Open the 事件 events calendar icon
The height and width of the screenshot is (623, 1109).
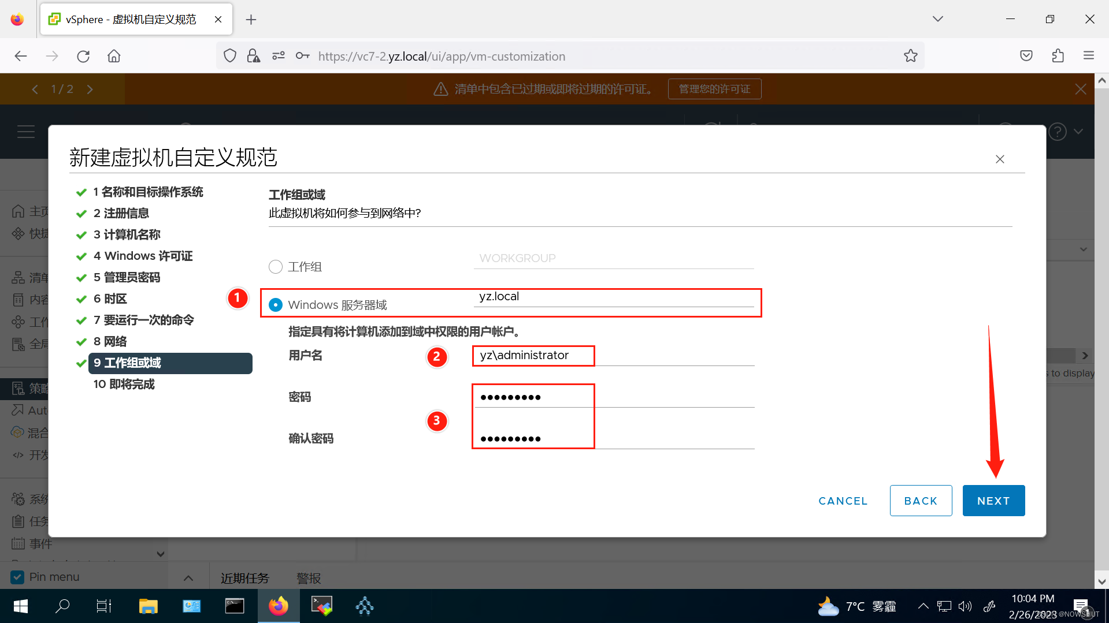point(18,543)
